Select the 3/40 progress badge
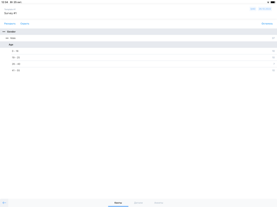Image resolution: width=277 pixels, height=207 pixels. [x=253, y=9]
